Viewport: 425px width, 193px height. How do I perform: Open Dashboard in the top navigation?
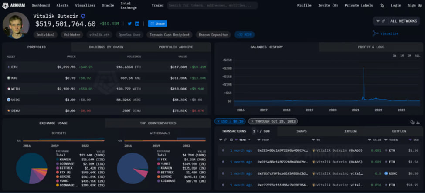[41, 5]
